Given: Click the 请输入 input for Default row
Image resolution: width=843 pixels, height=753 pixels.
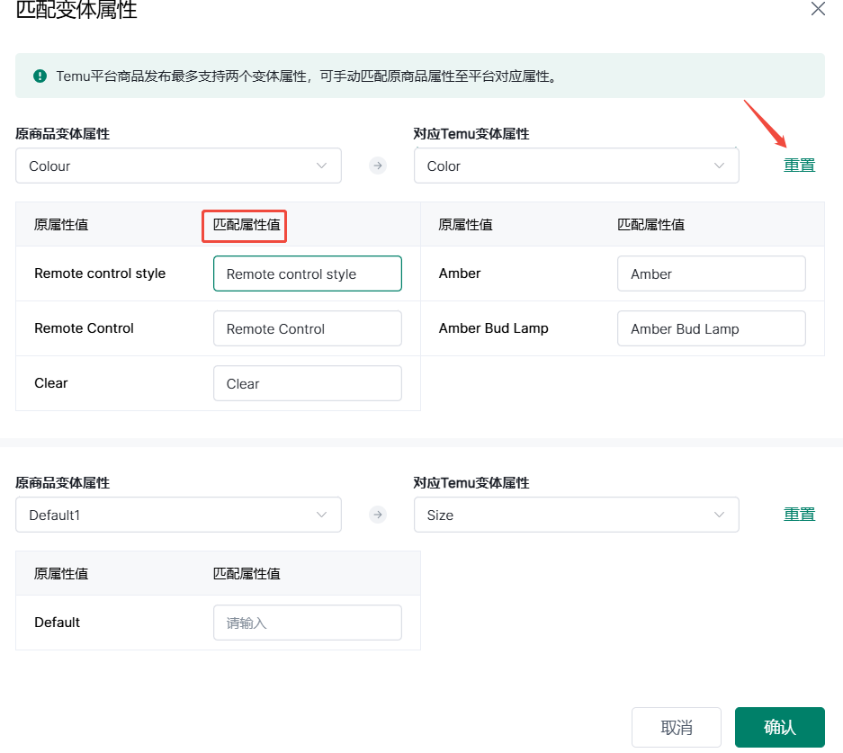Looking at the screenshot, I should tap(308, 623).
